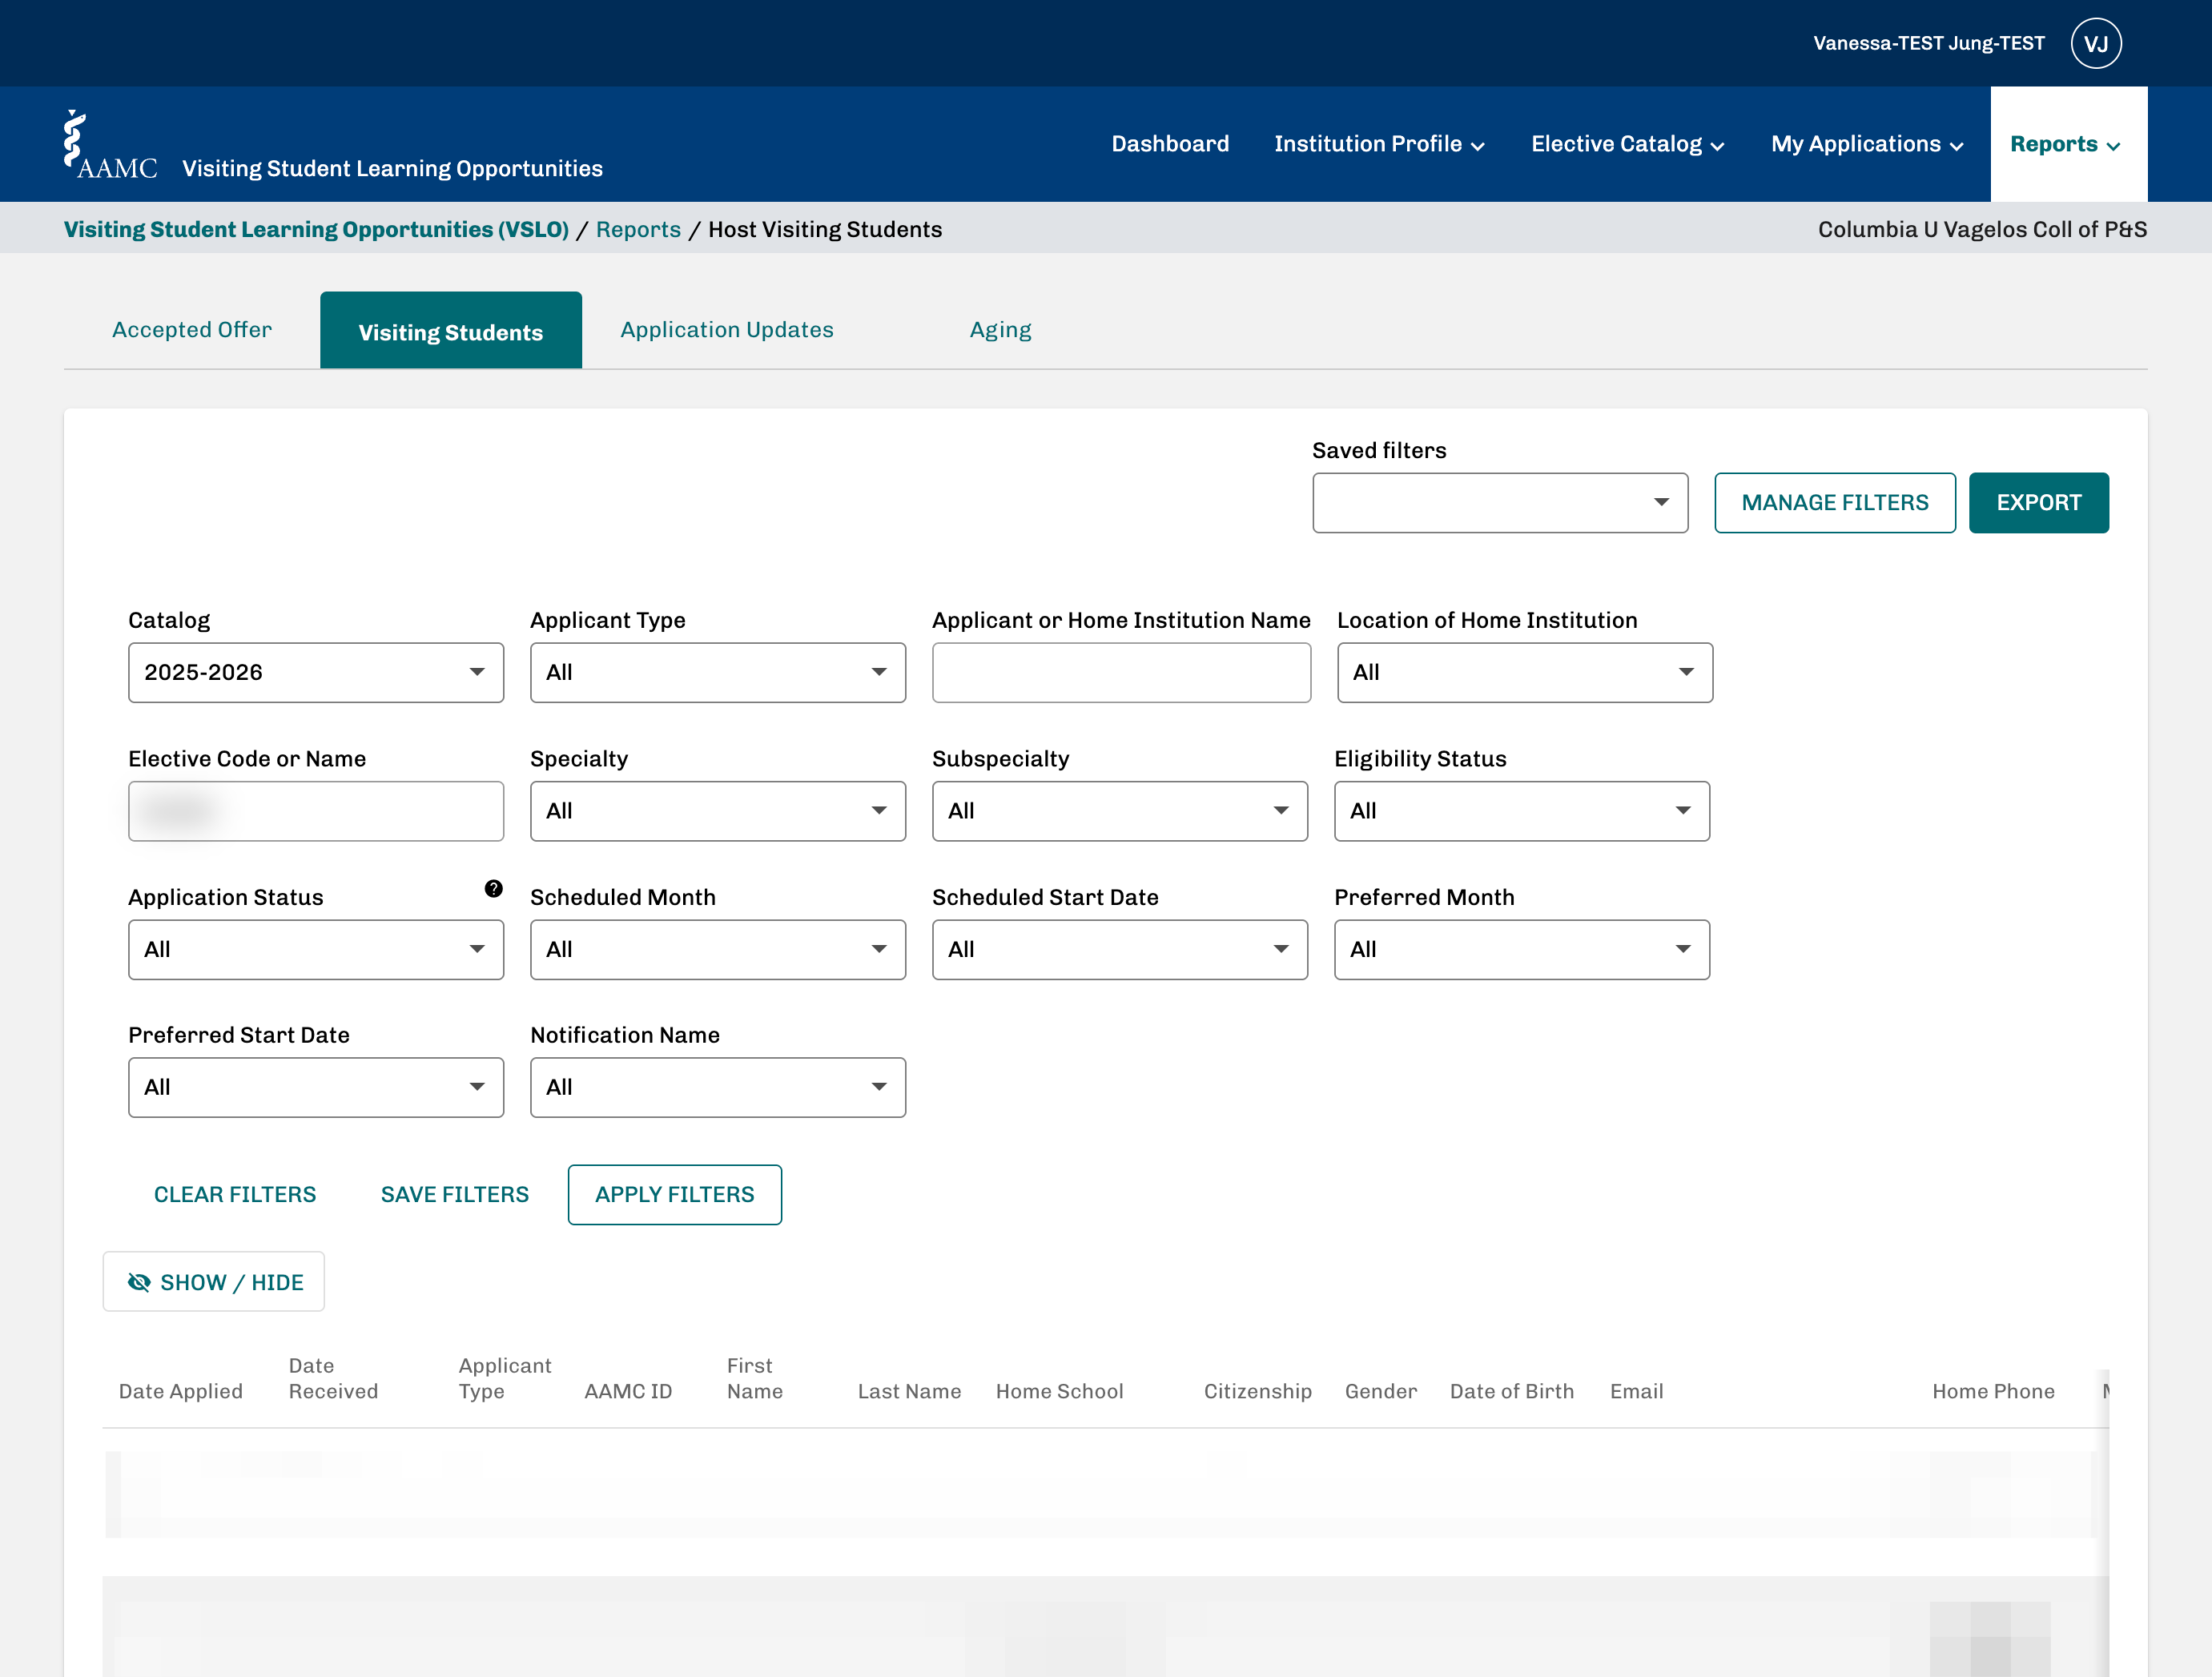Expand the Elective Catalog menu chevron
The height and width of the screenshot is (1677, 2212).
click(1717, 146)
